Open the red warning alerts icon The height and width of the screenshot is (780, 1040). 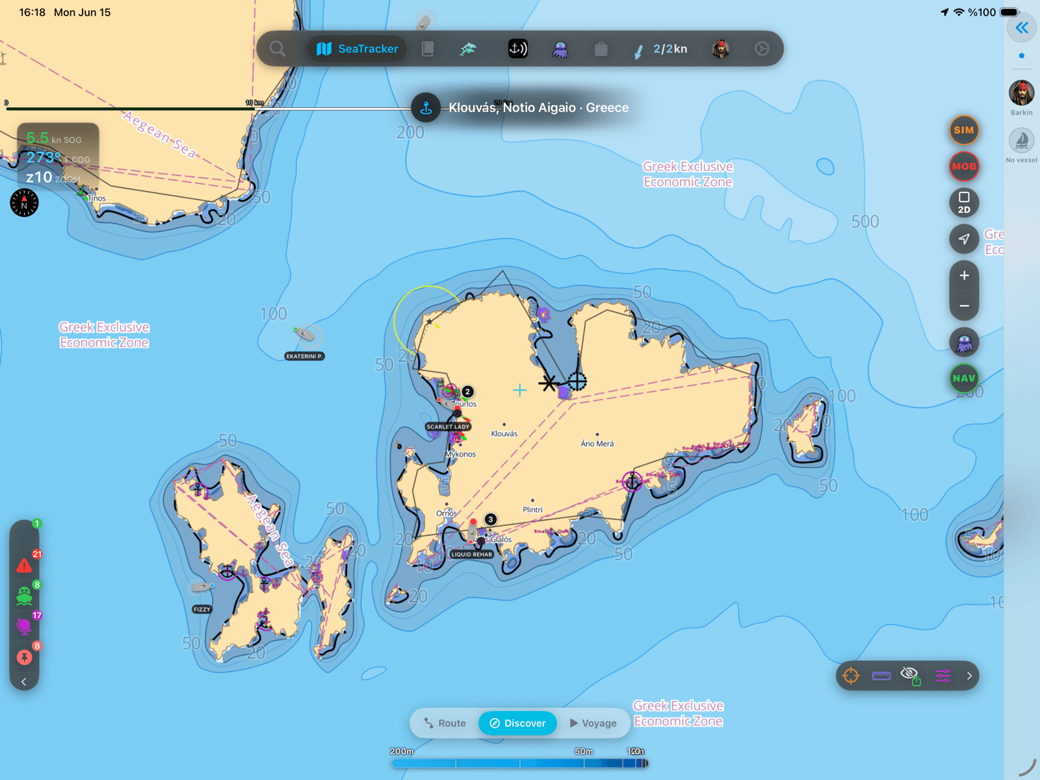(24, 565)
